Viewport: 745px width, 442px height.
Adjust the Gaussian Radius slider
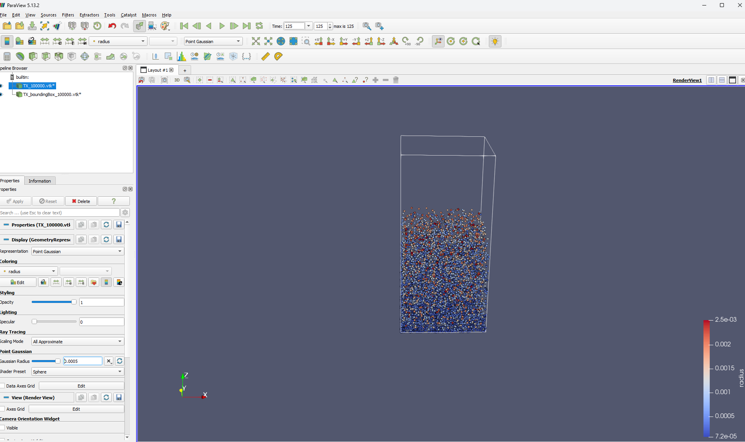[x=46, y=361]
